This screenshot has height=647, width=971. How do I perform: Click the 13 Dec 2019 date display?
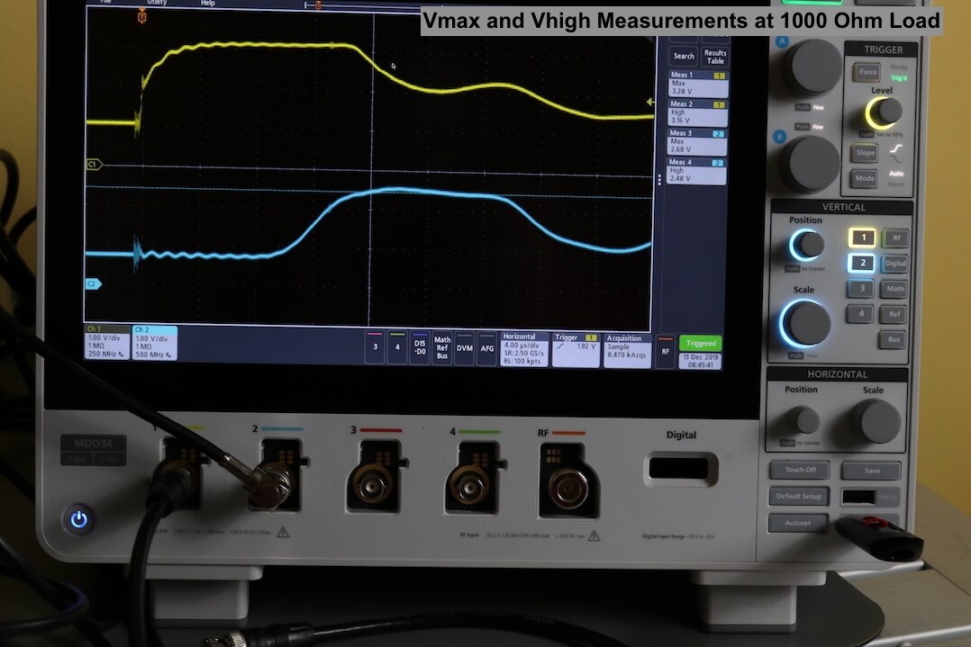point(701,361)
